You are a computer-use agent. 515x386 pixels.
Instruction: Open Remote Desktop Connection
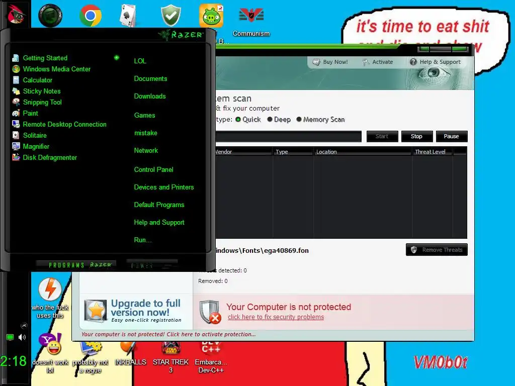(x=65, y=125)
